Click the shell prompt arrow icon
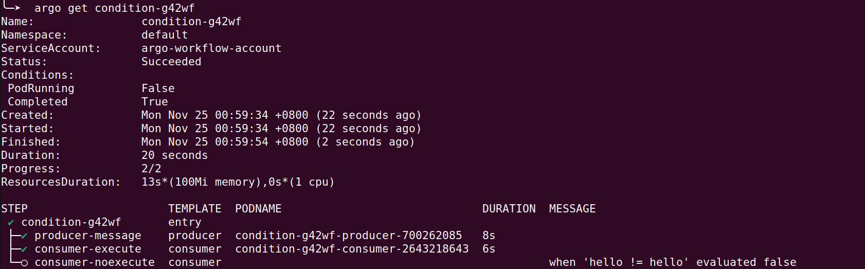 [11, 7]
